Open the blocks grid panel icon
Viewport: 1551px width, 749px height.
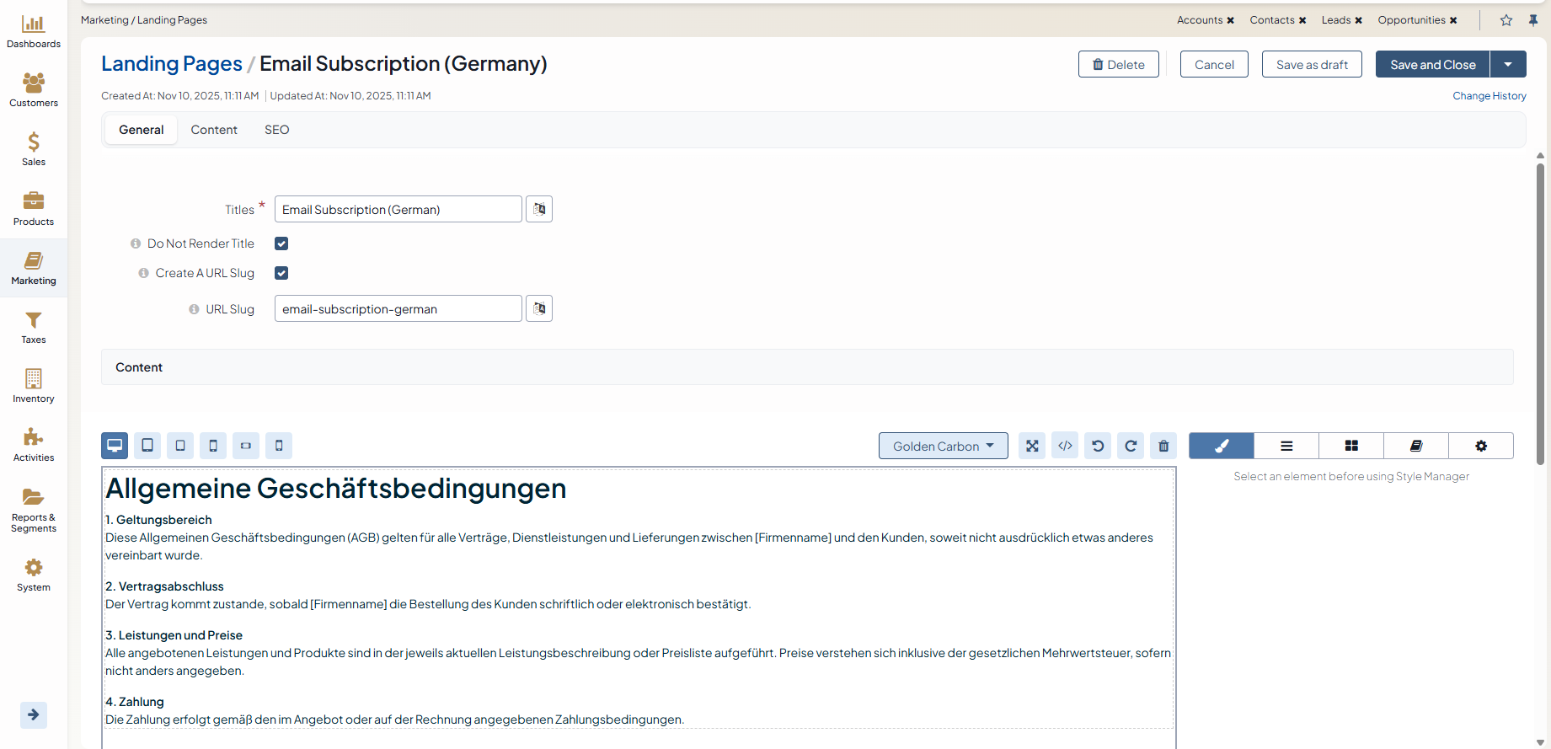(1351, 446)
